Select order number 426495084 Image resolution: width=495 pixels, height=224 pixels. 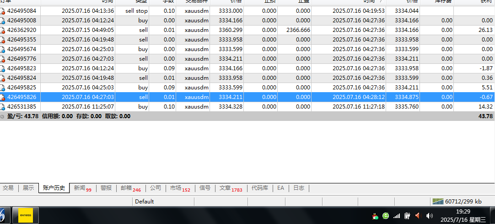click(22, 11)
